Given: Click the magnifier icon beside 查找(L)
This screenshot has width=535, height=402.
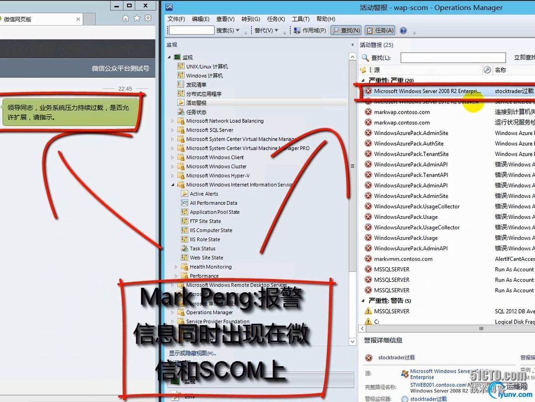Looking at the screenshot, I should (x=365, y=58).
